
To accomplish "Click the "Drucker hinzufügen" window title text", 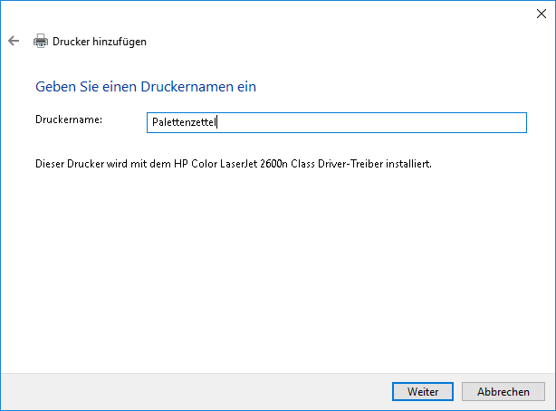I will click(100, 41).
